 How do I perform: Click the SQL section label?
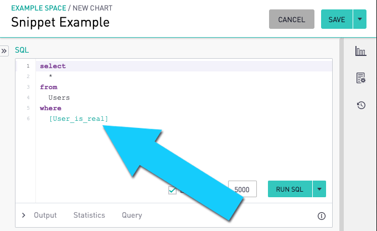click(x=22, y=50)
